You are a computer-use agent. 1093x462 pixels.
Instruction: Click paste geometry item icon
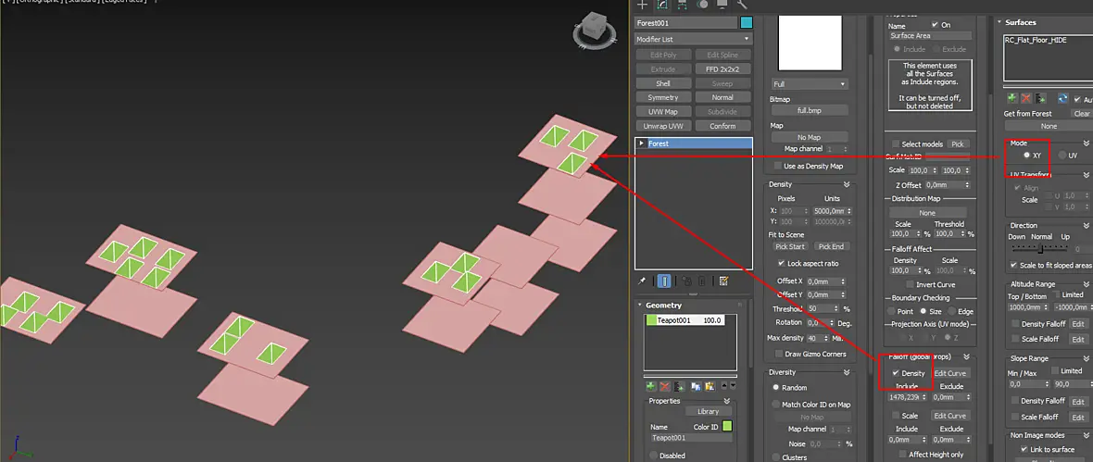(x=710, y=386)
